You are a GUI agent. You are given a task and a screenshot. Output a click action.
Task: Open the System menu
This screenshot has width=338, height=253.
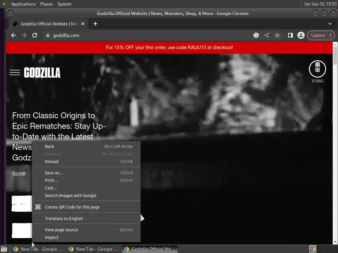point(64,4)
